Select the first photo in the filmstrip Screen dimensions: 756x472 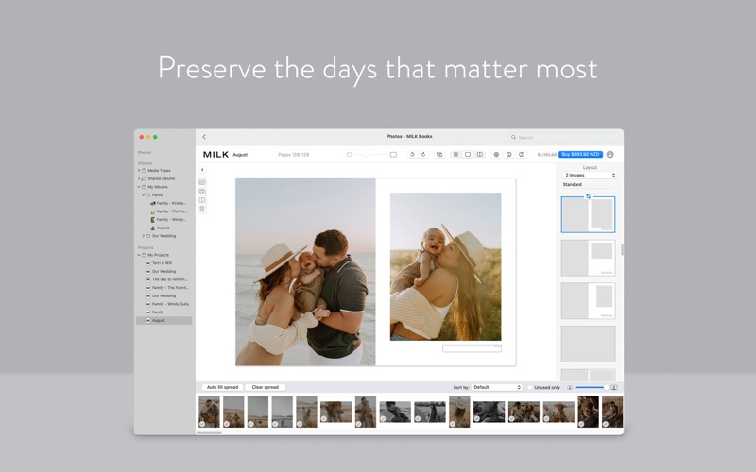[x=209, y=412]
